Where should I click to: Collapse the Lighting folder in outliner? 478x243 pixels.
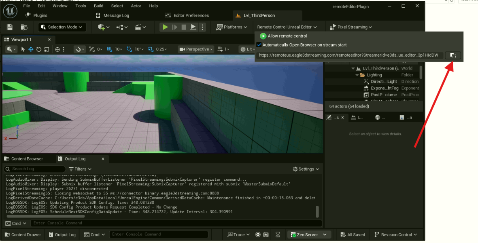coord(357,75)
